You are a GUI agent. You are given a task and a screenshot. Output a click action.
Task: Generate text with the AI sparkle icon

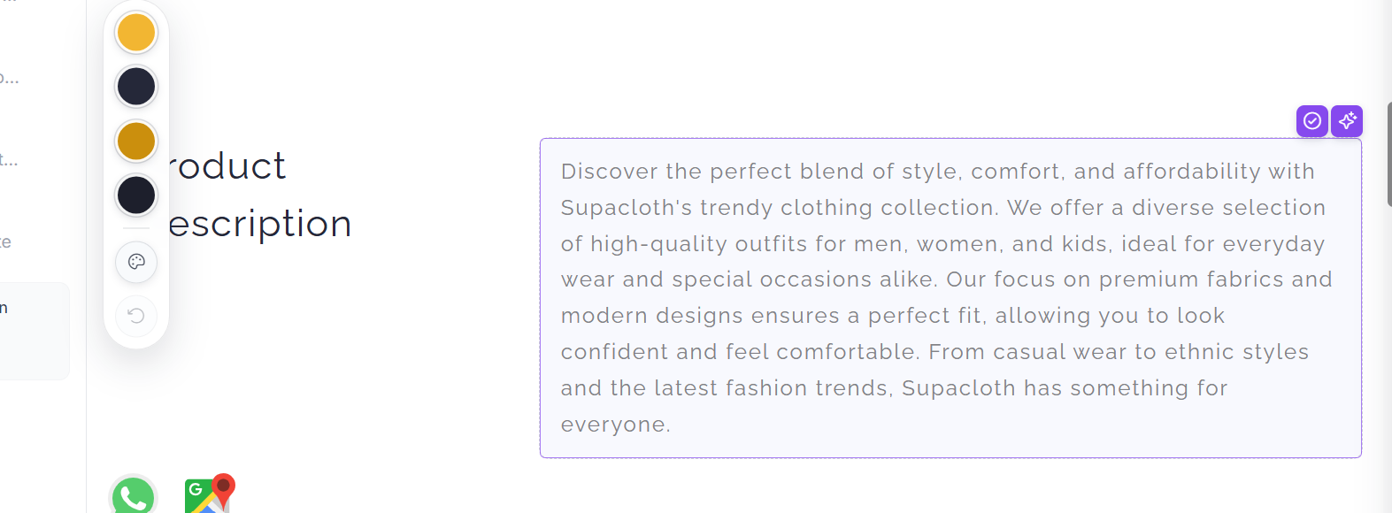tap(1347, 120)
